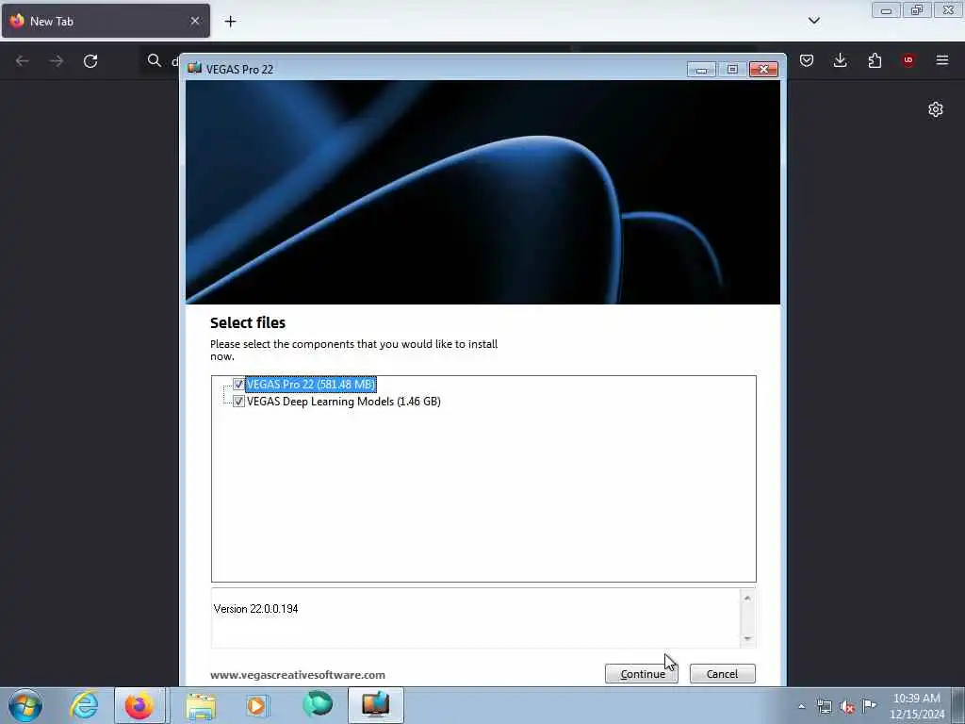Image resolution: width=965 pixels, height=724 pixels.
Task: Click the muted volume tray icon
Action: click(847, 707)
